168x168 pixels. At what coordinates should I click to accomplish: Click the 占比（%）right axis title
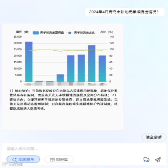coord(107,32)
